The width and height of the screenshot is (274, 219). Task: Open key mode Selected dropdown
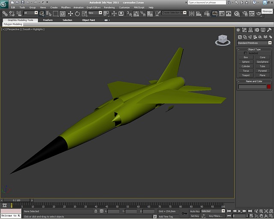213,211
